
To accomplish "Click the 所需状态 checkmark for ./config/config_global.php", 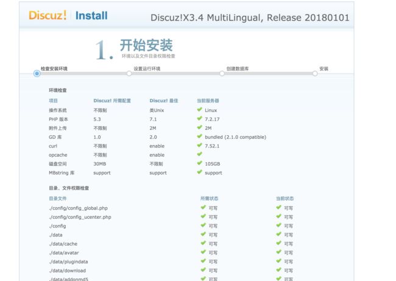I will (x=203, y=207).
